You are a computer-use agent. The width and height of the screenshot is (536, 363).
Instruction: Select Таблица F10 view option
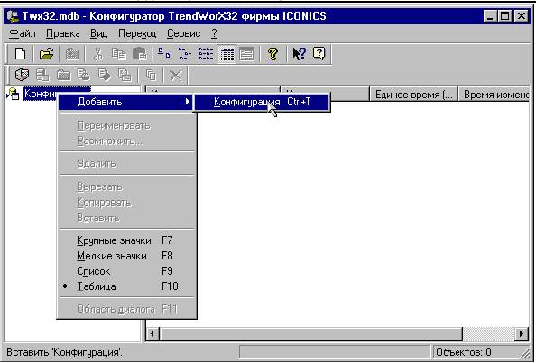coord(126,286)
